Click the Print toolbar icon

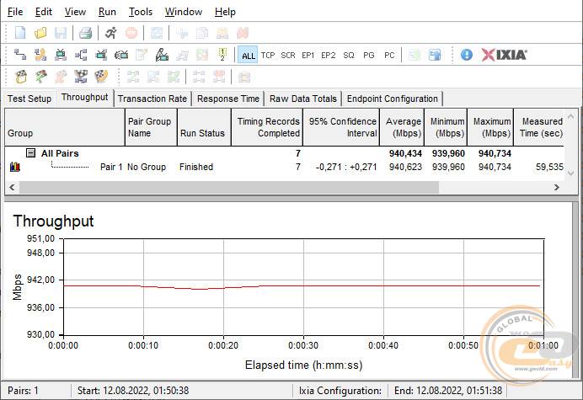85,33
